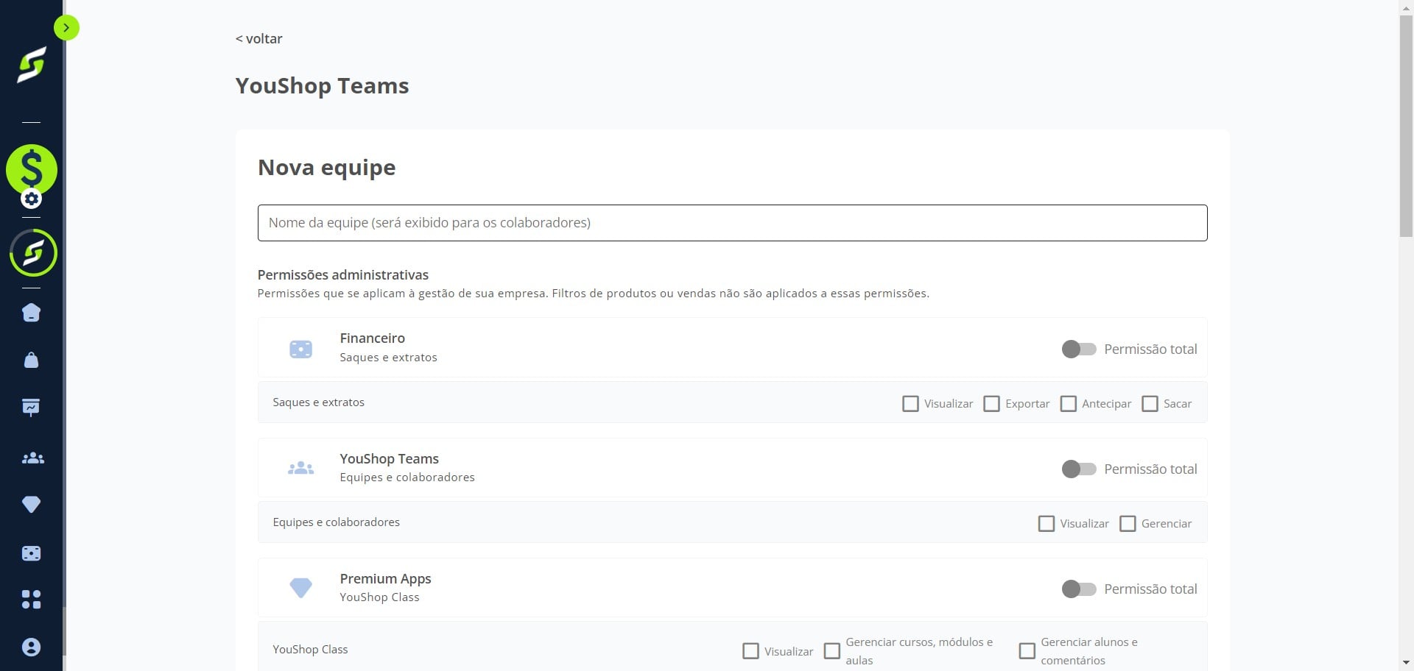The width and height of the screenshot is (1414, 671).
Task: Check Gerenciar for Equipes e colaboradores
Action: coord(1128,524)
